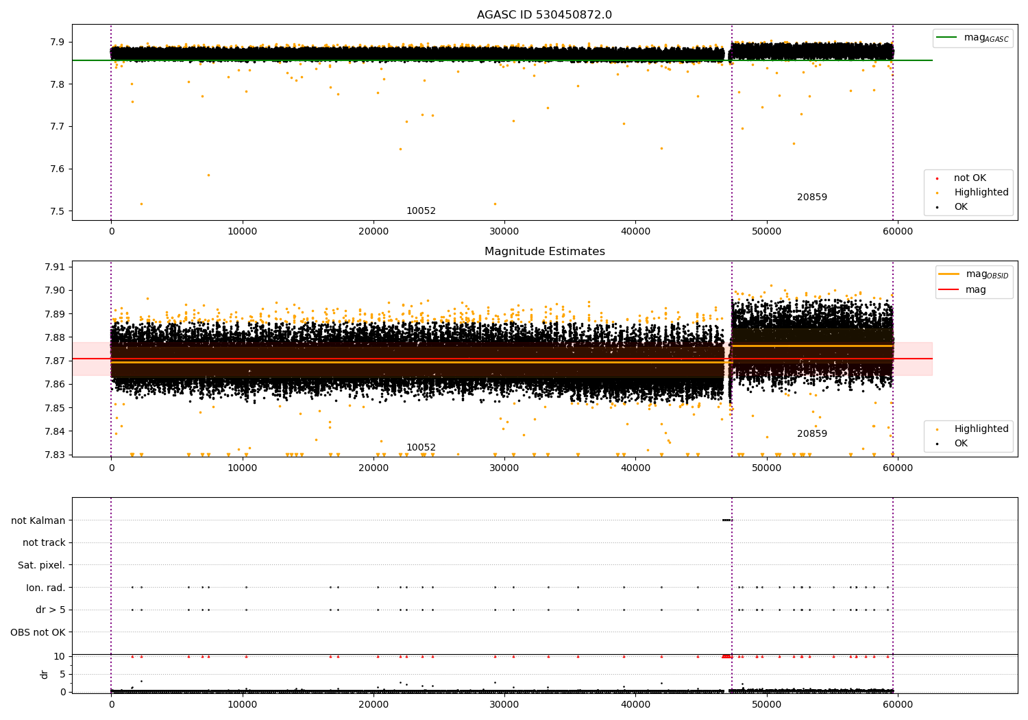Select the 'Sat. pixel.' row label
Screen dimensions: 1028x720
(x=42, y=565)
